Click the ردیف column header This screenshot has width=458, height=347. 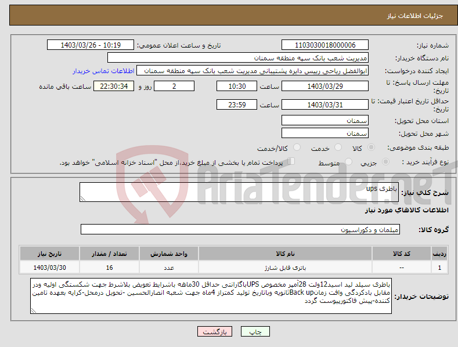439,254
